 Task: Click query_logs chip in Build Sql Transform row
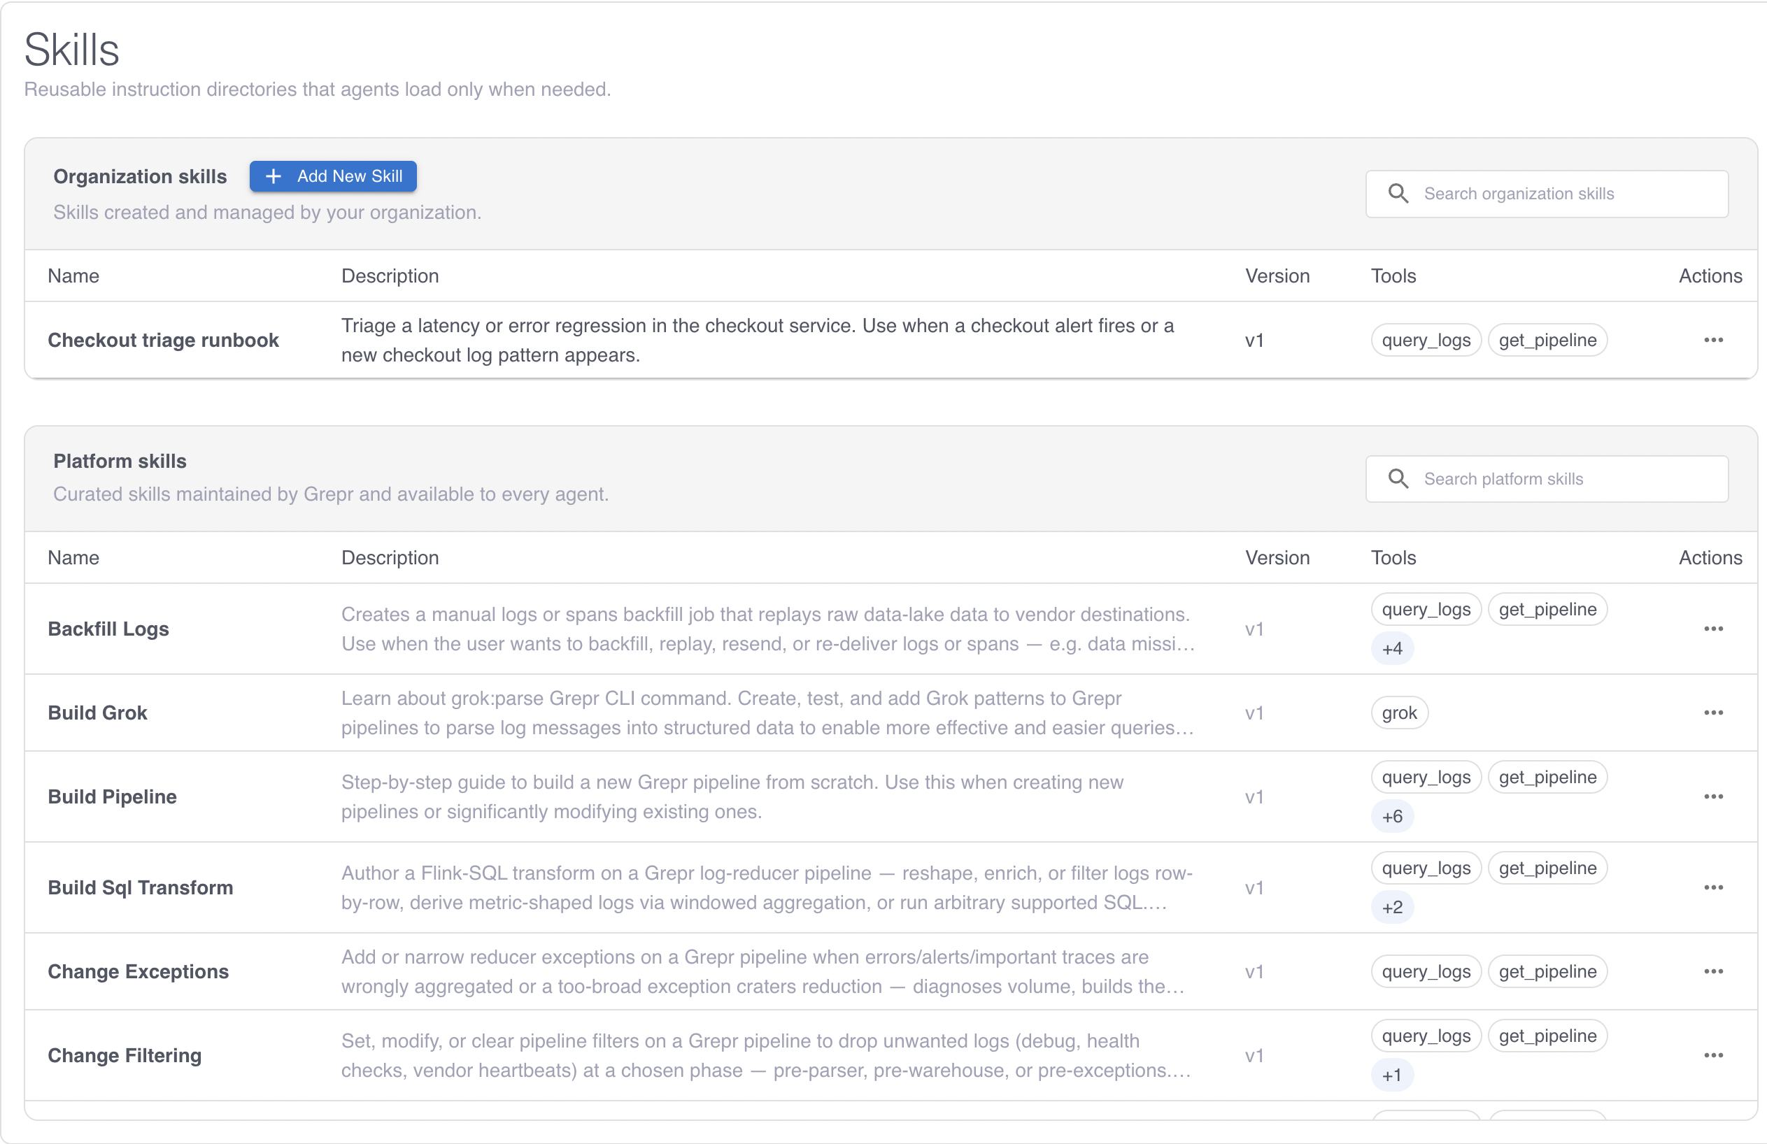(1426, 868)
